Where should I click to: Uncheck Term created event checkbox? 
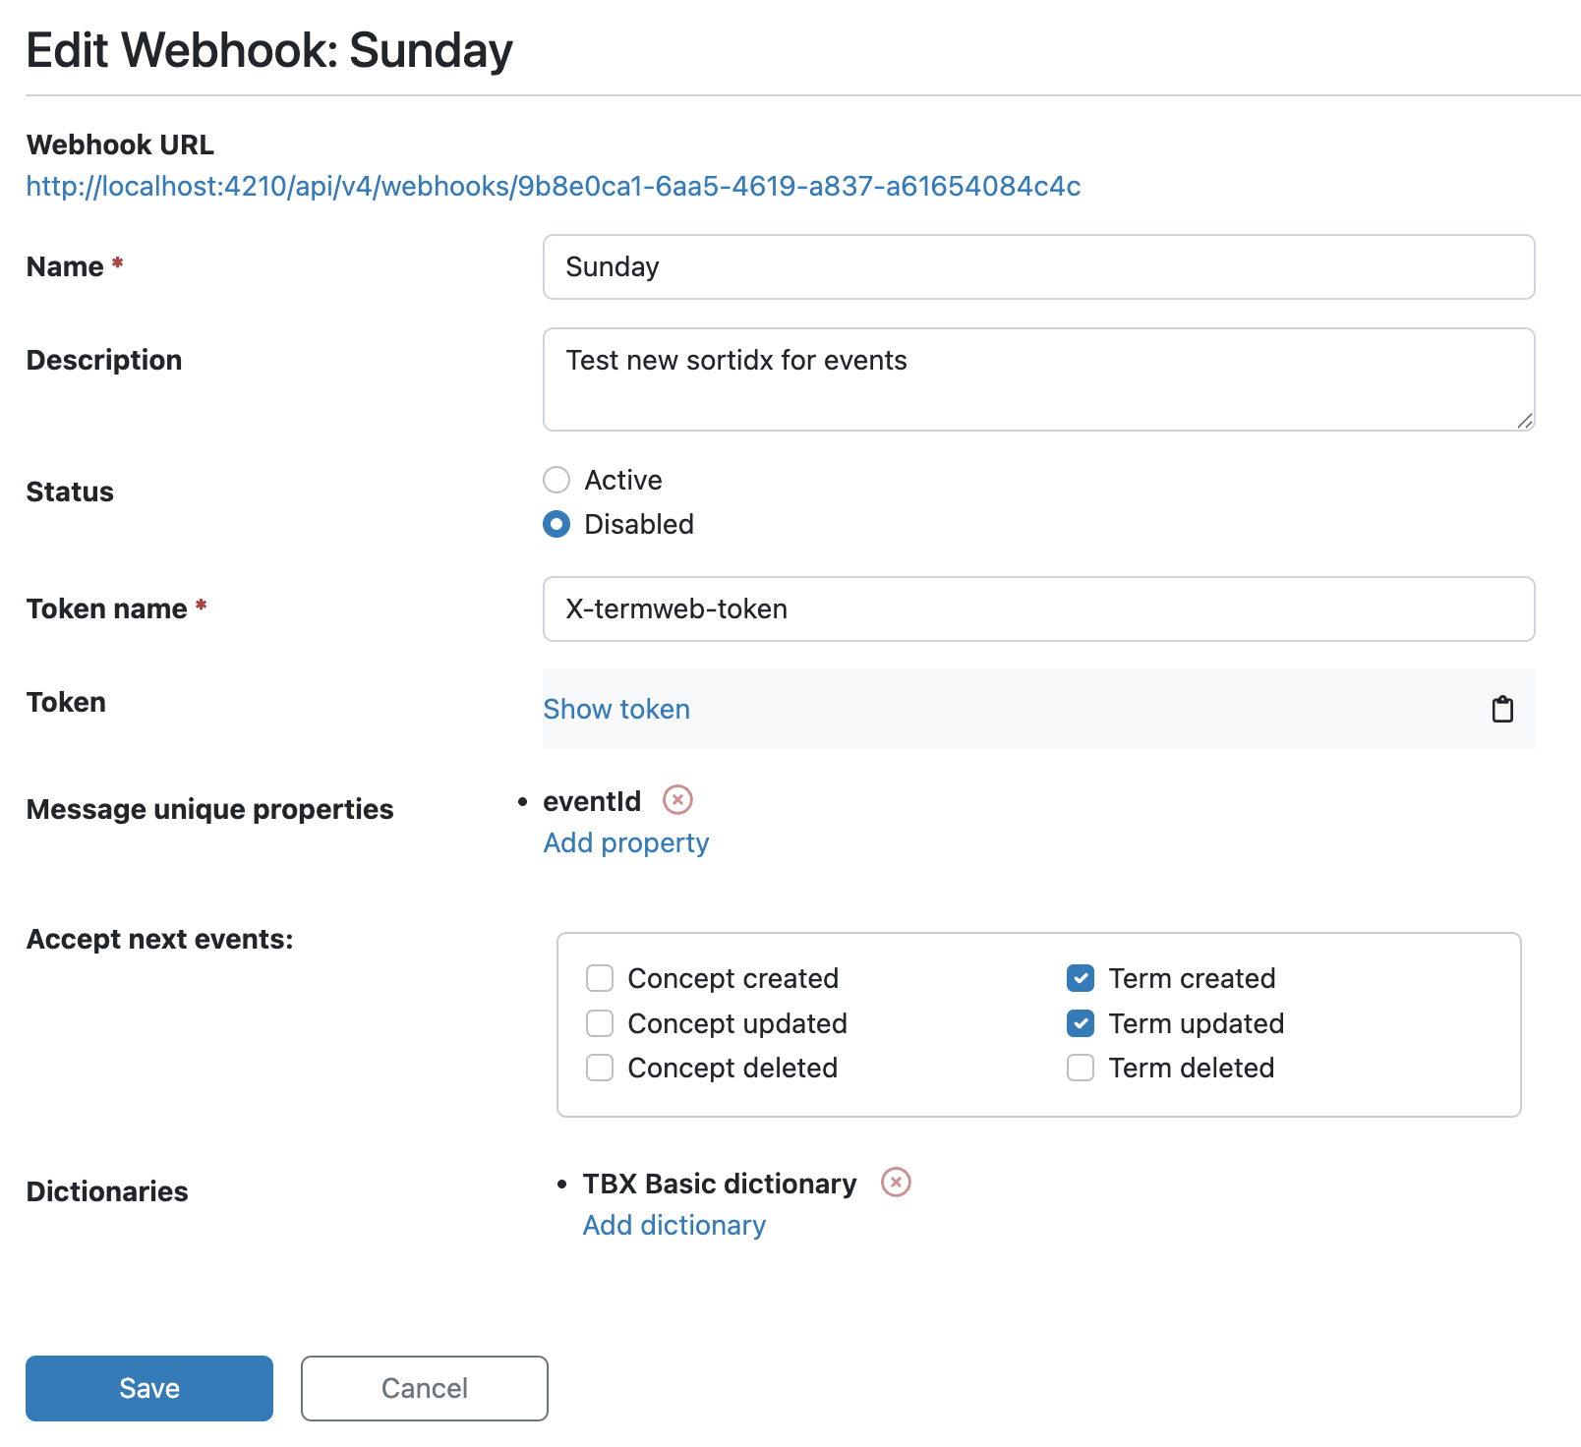coord(1081,978)
